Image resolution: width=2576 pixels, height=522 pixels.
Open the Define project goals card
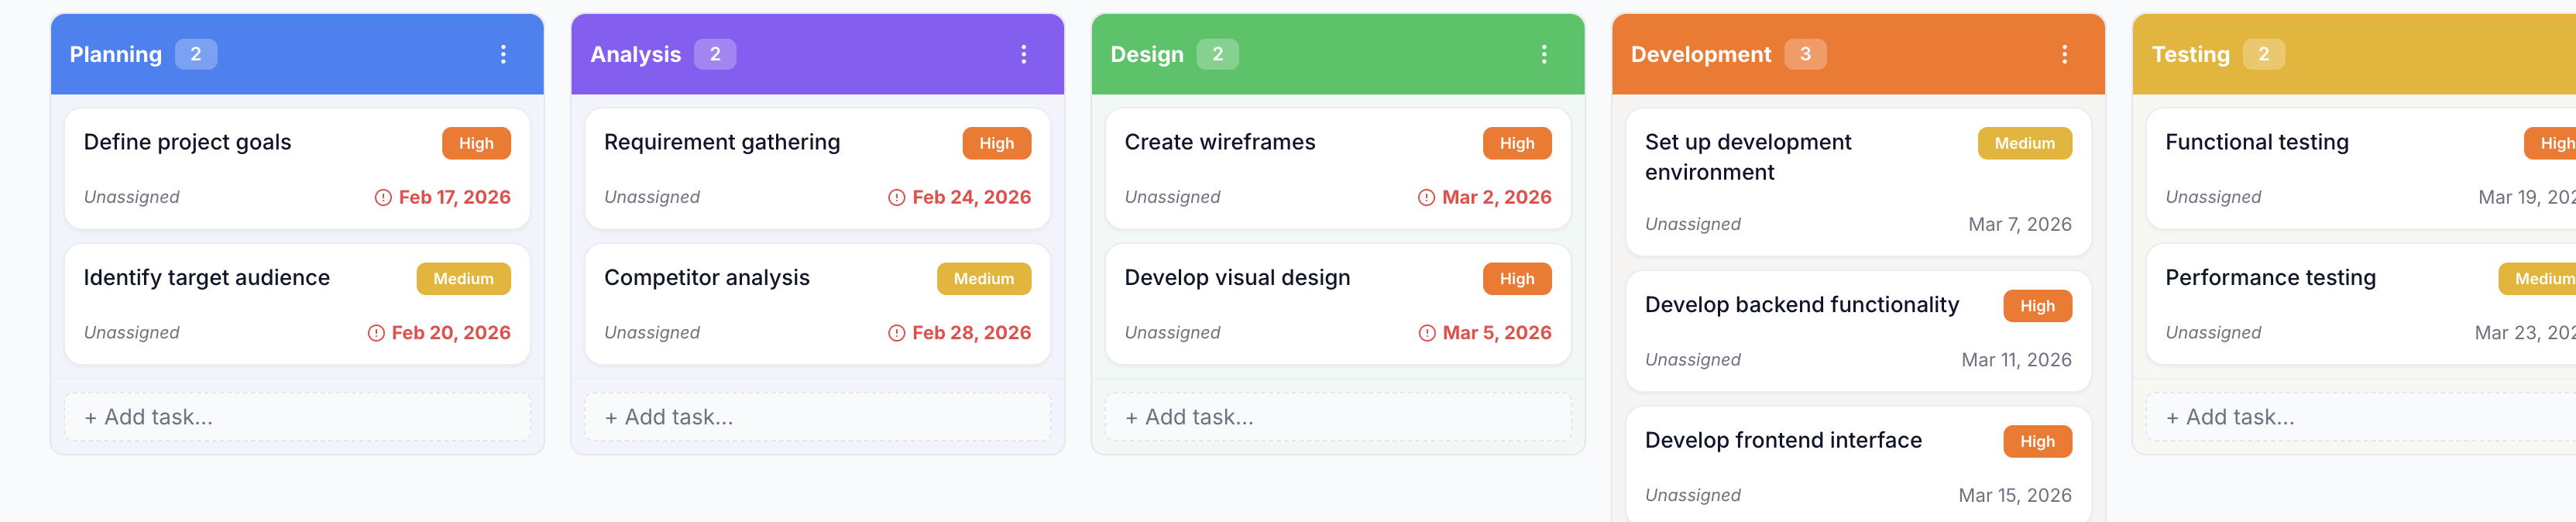[x=297, y=169]
